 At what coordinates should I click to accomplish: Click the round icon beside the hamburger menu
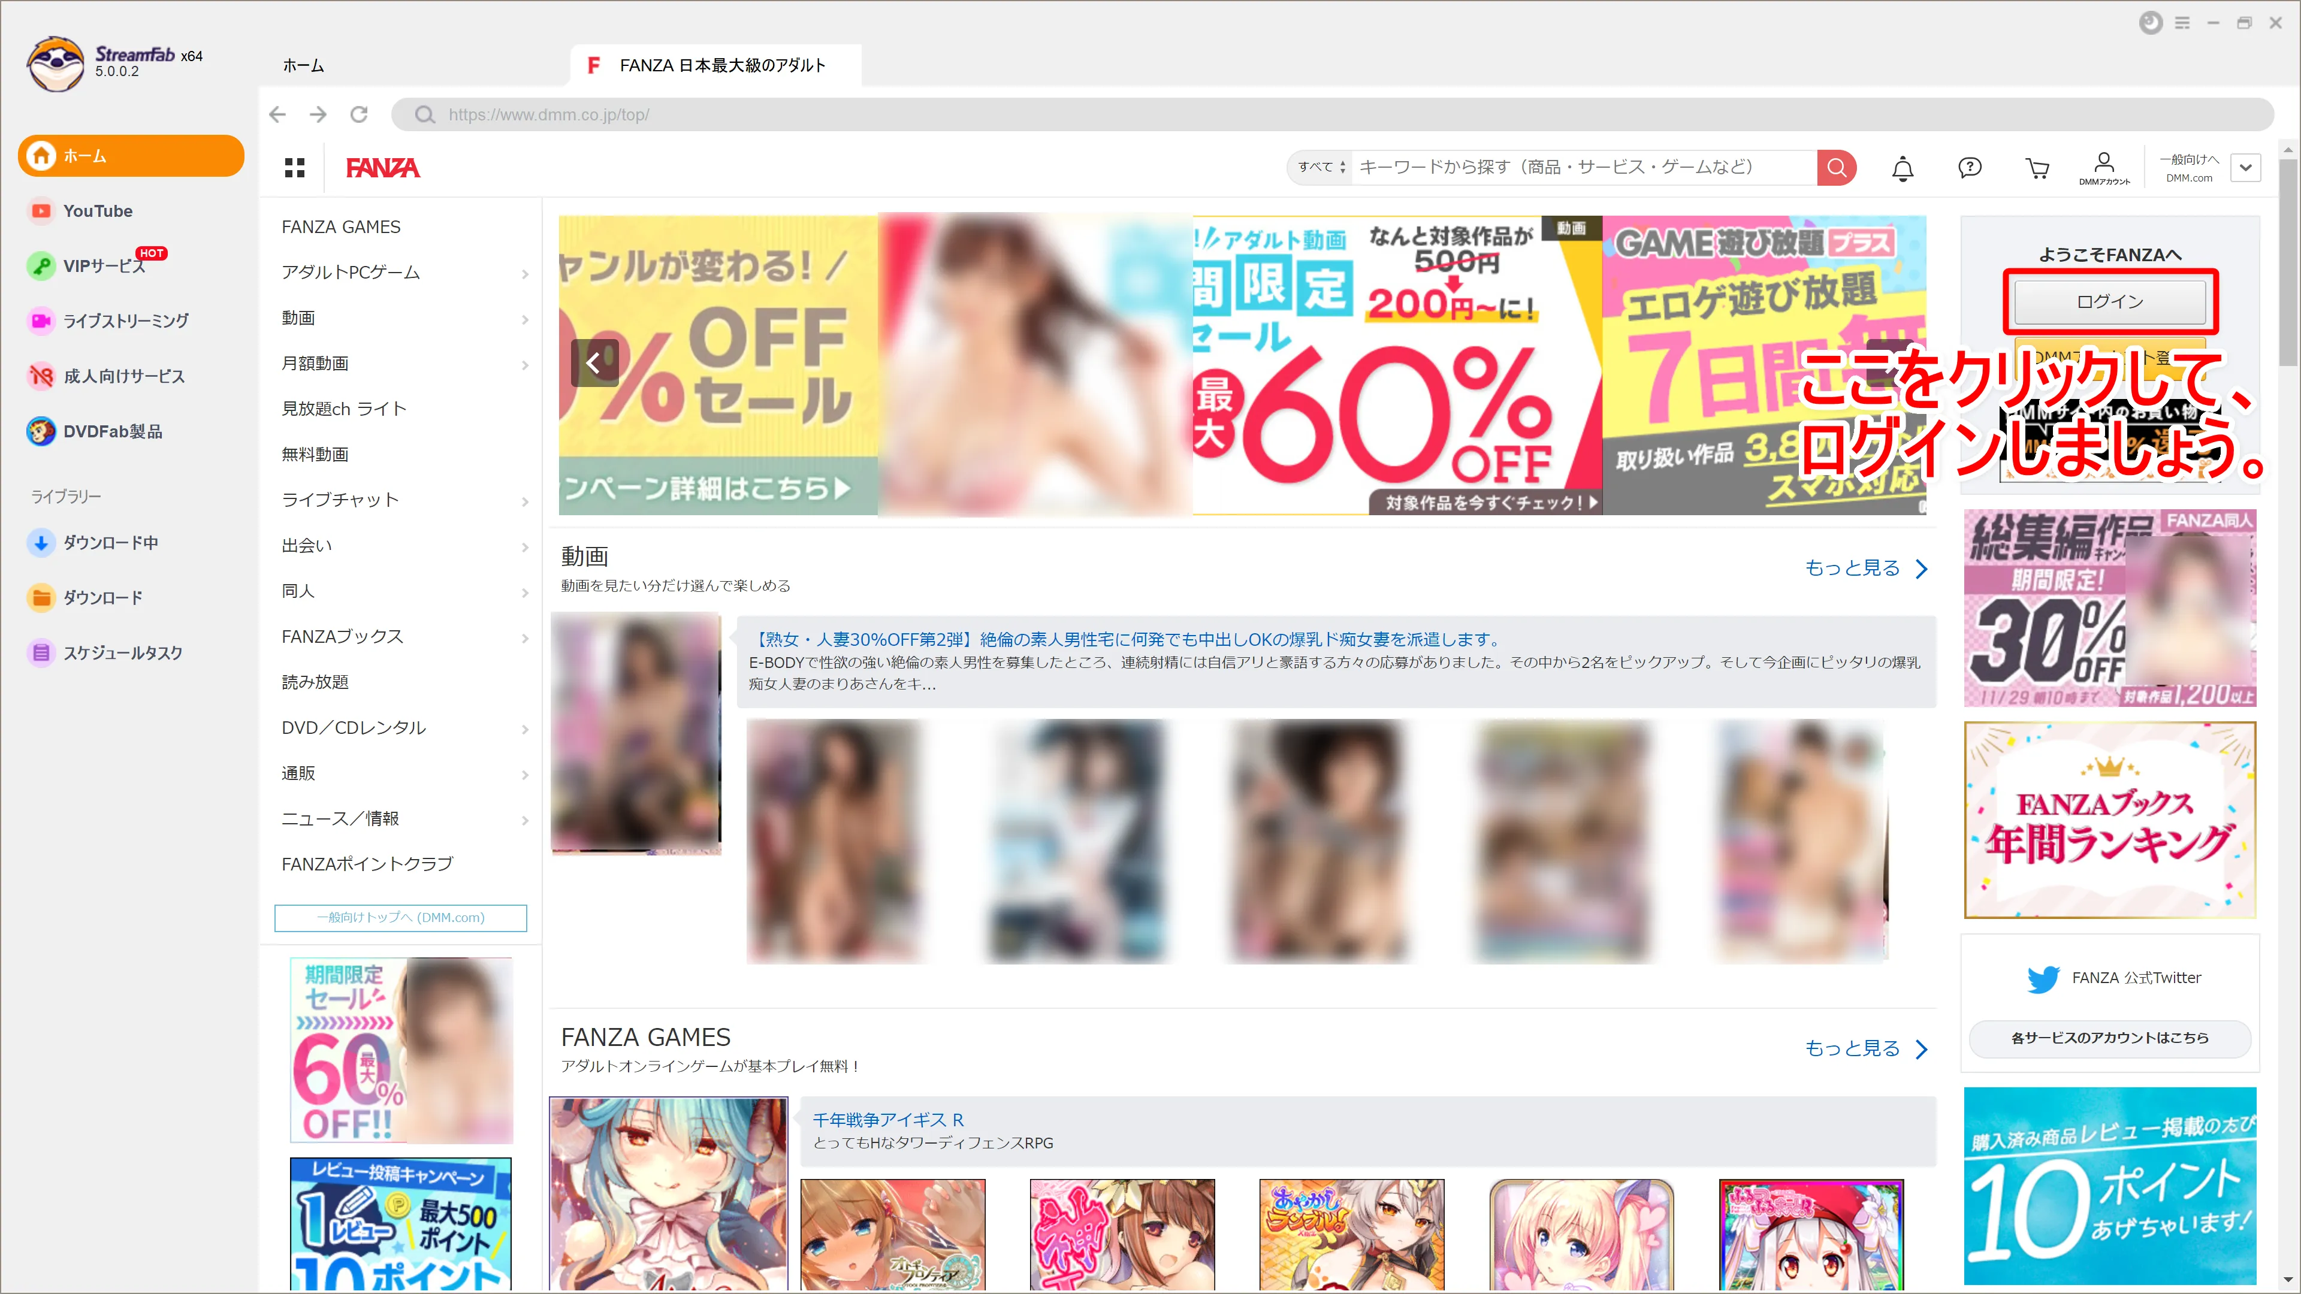[2151, 23]
